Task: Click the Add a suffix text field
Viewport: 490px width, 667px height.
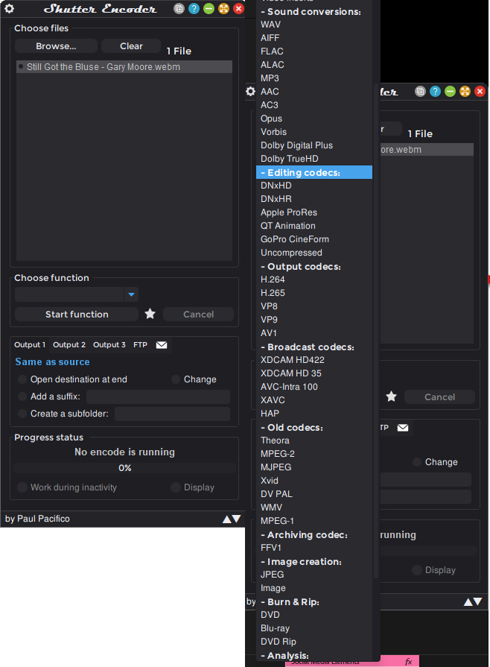Action: [158, 396]
